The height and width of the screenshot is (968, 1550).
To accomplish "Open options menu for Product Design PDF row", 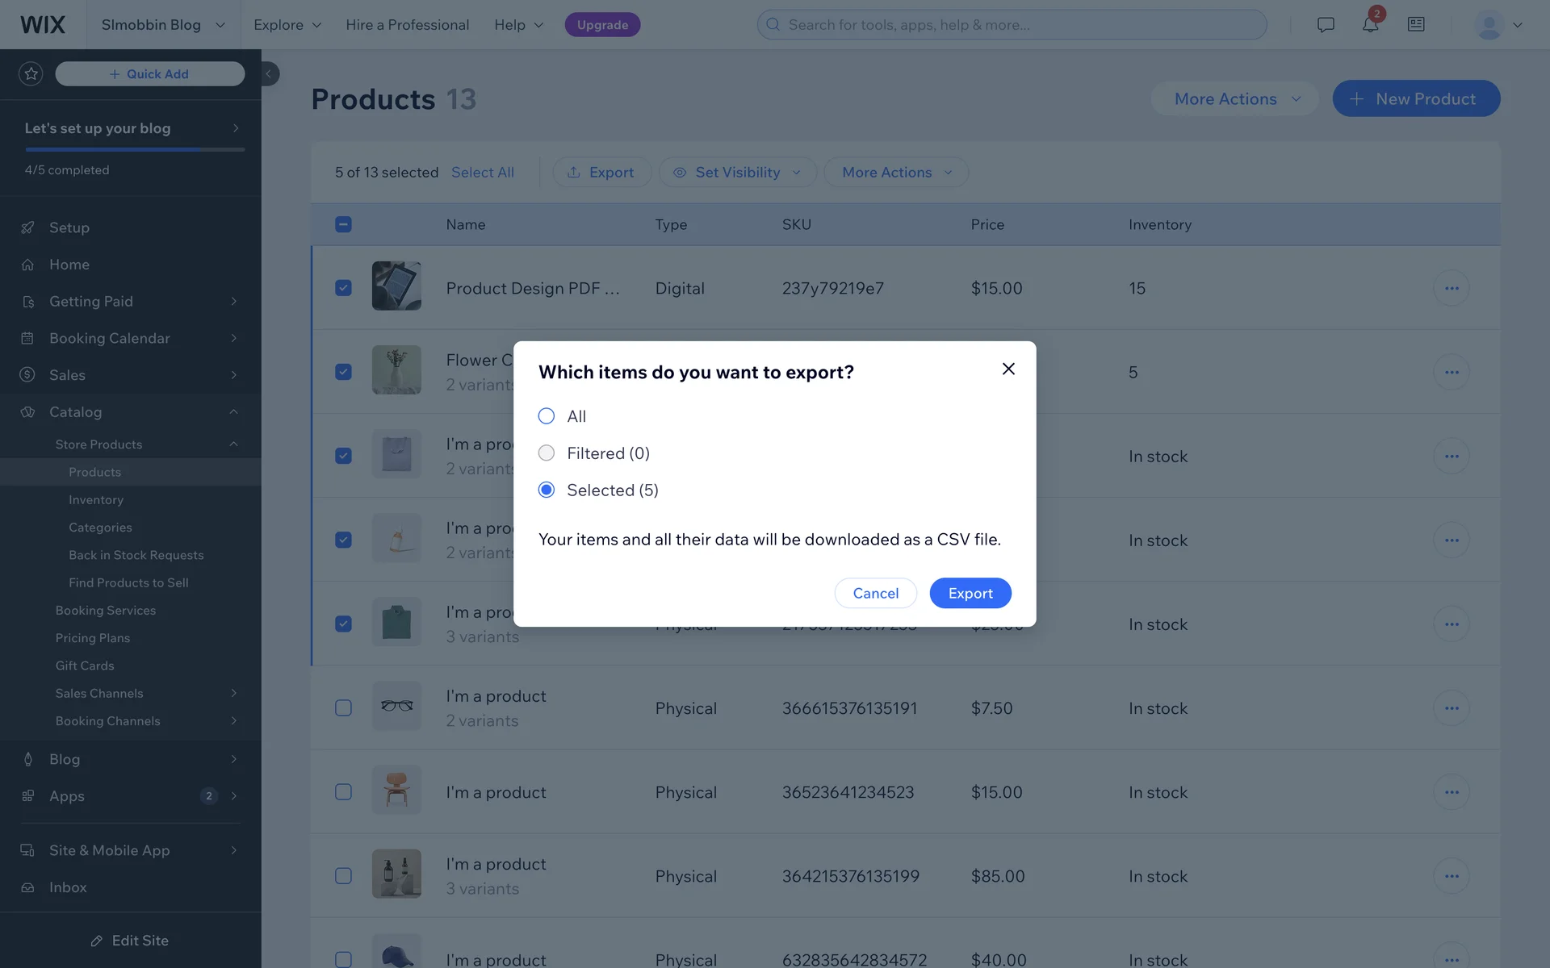I will [1451, 289].
